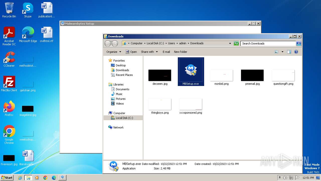Expand the Computer breadcrumb arrow
321x181 pixels.
145,43
